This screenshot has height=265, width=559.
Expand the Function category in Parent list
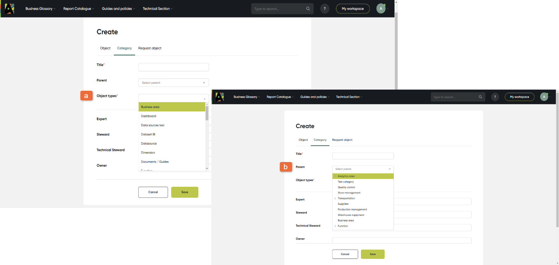(x=335, y=226)
